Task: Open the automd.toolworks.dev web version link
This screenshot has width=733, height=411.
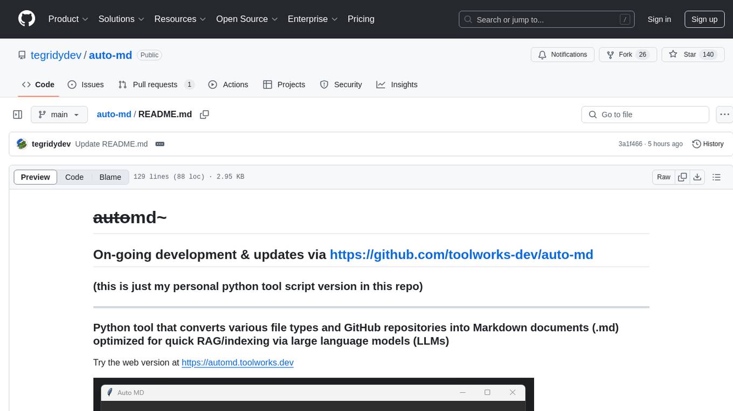Action: 238,363
